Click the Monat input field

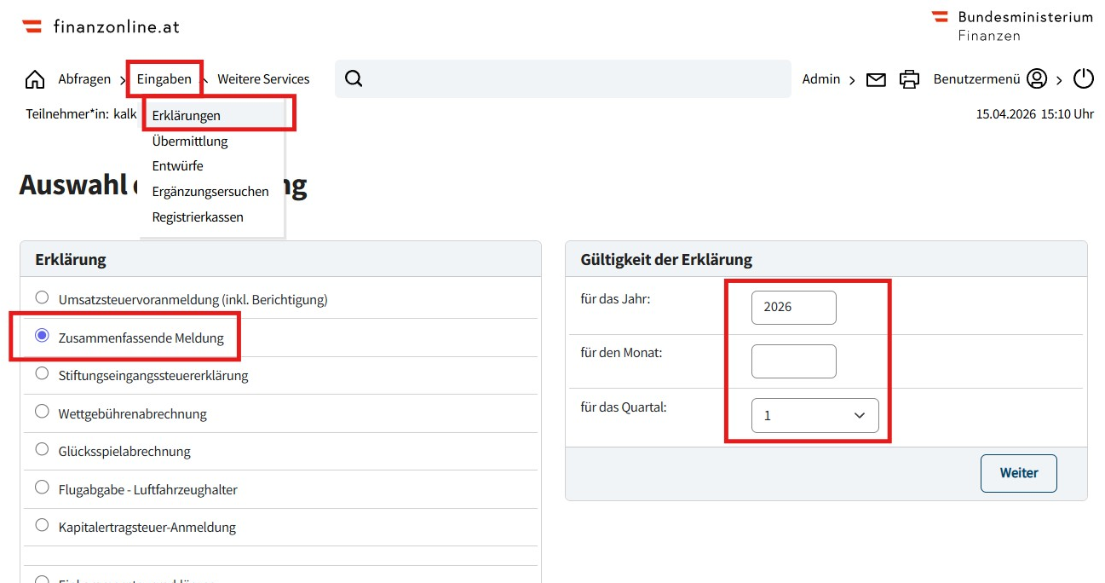coord(793,361)
